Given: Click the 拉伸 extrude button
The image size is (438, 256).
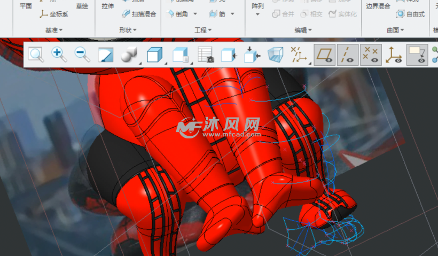Looking at the screenshot, I should pos(108,5).
